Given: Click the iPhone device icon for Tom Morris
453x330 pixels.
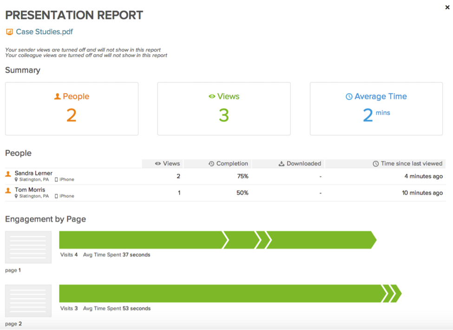Looking at the screenshot, I should 56,196.
